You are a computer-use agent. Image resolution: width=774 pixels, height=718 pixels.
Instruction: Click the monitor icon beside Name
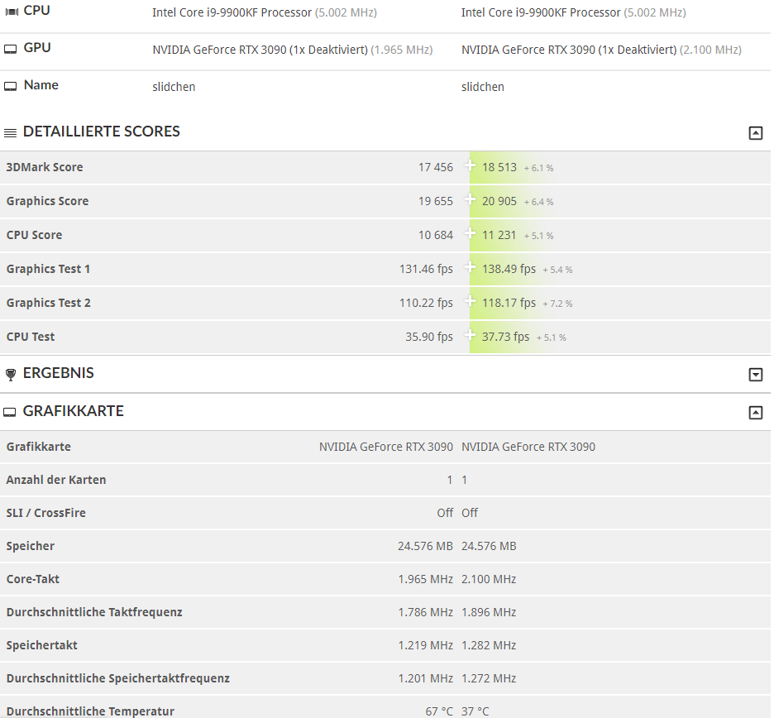[x=11, y=86]
